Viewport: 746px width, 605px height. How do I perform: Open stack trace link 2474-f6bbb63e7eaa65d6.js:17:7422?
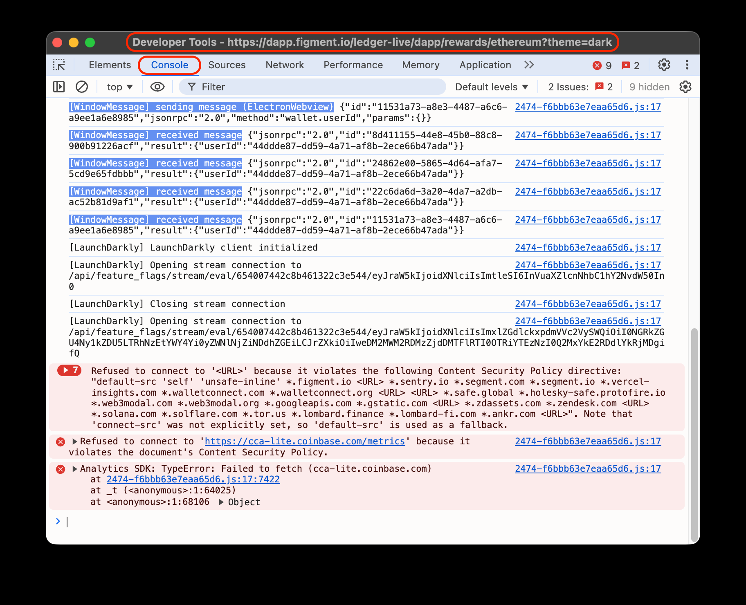[x=193, y=480]
